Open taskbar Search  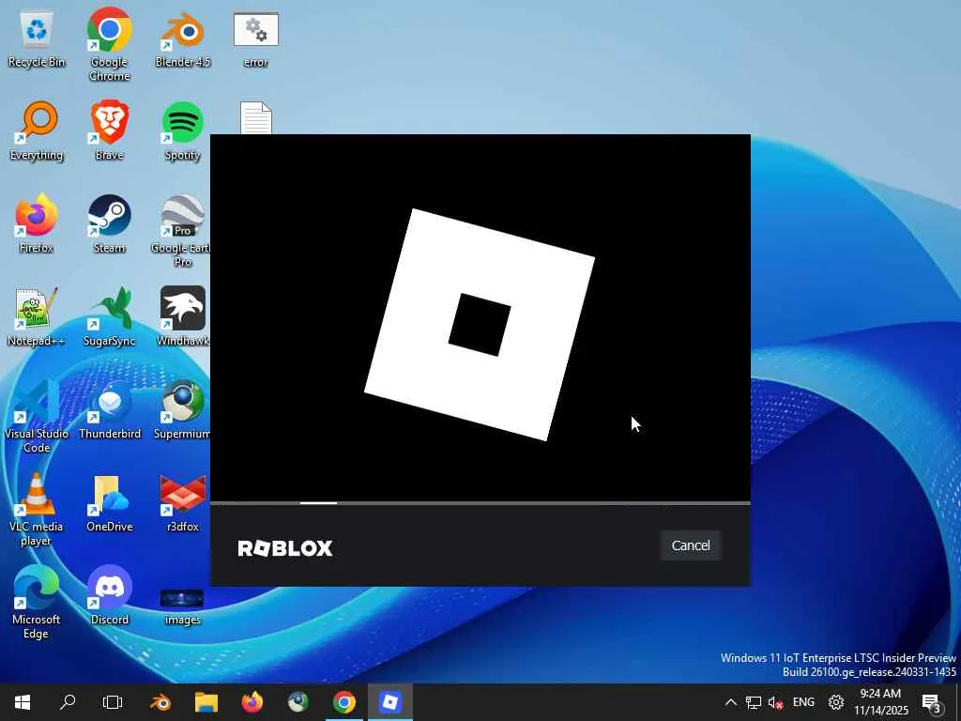68,702
